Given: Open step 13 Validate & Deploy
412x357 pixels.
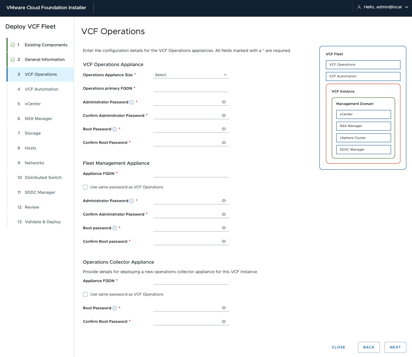Looking at the screenshot, I should (x=40, y=222).
